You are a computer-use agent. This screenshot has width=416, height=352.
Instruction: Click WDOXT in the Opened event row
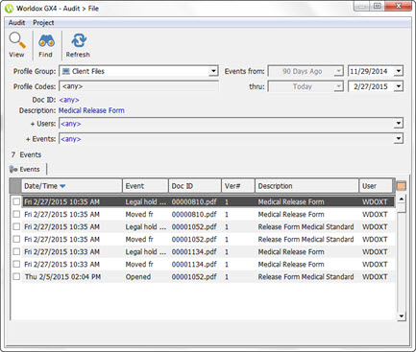click(375, 276)
